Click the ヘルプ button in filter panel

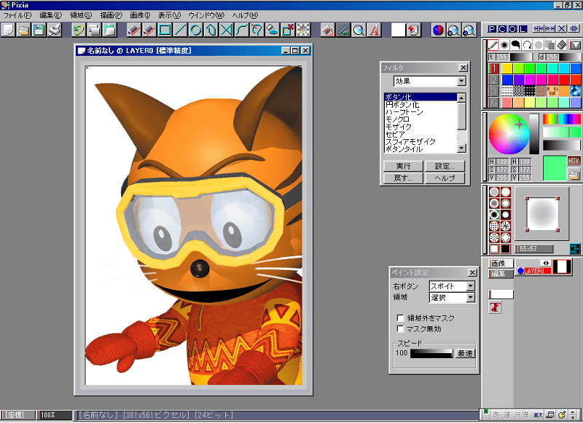coord(445,178)
